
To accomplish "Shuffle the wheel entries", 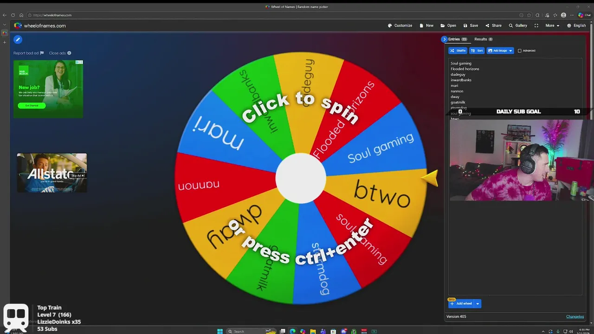I will [x=458, y=51].
